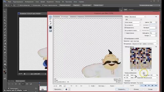
Task: Choose Zoom tool in Save for Web dialog
Action: click(50, 21)
